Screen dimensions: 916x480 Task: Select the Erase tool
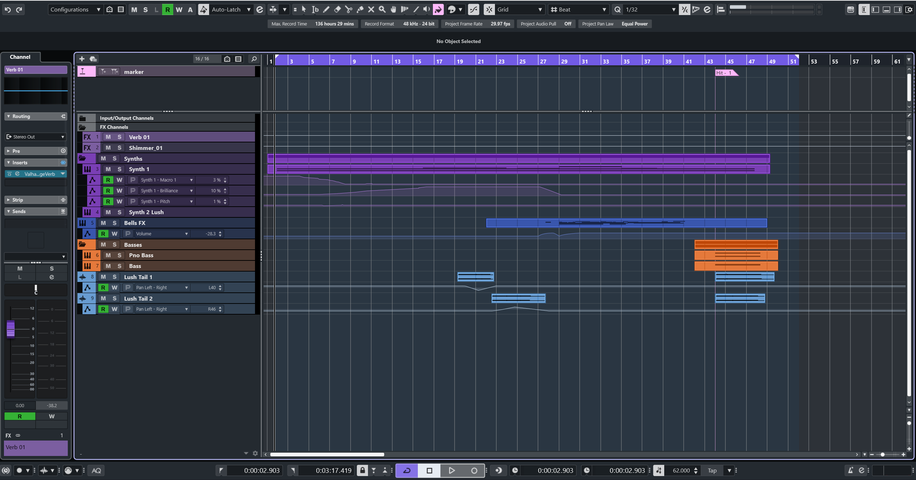337,10
